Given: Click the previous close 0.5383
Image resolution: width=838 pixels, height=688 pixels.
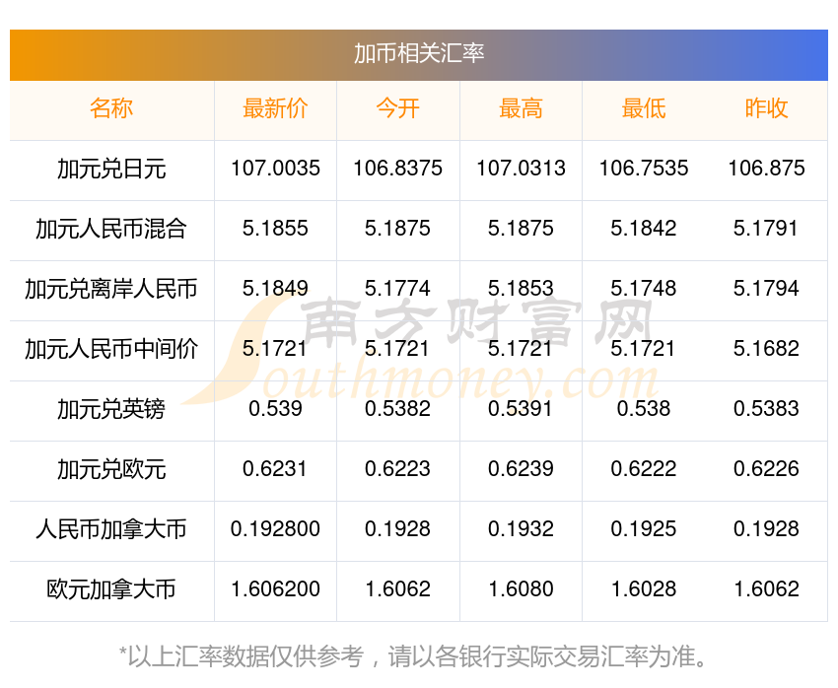Looking at the screenshot, I should click(x=766, y=409).
